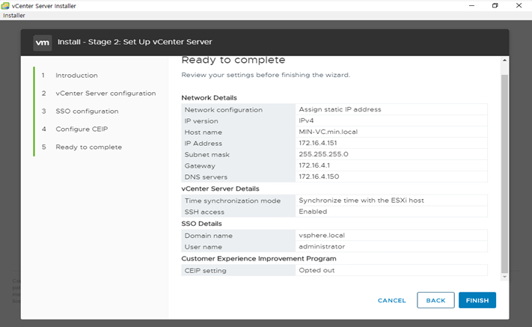Click the FINISH button

pos(477,300)
